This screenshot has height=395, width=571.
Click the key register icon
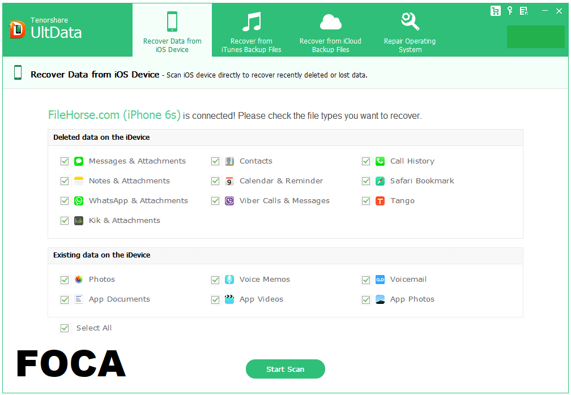pos(510,11)
